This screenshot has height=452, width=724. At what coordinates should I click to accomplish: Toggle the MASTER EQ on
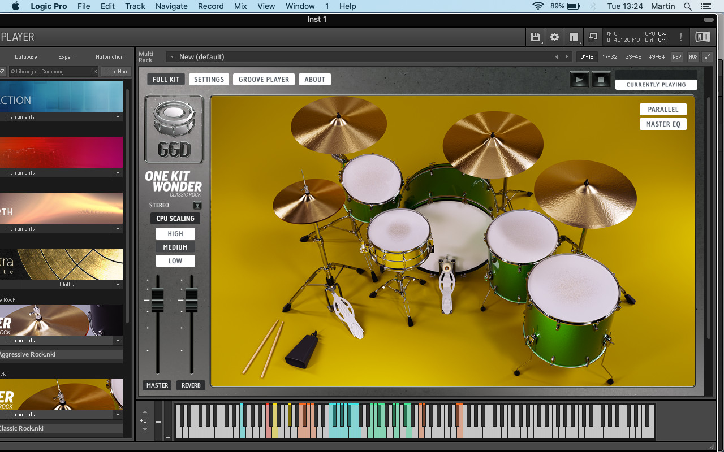coord(663,124)
